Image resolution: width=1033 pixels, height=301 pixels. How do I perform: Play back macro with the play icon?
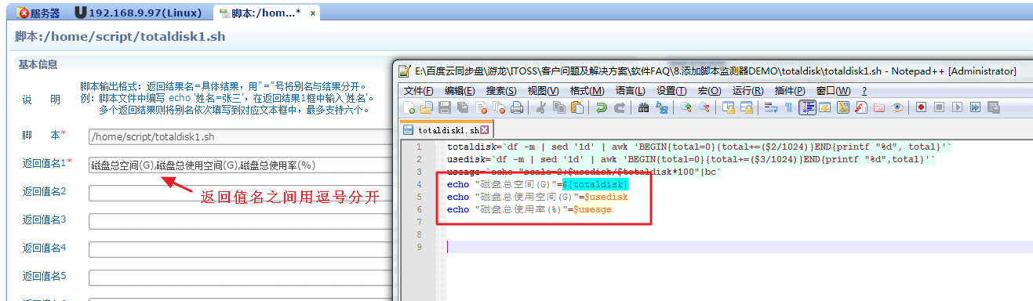coord(957,107)
